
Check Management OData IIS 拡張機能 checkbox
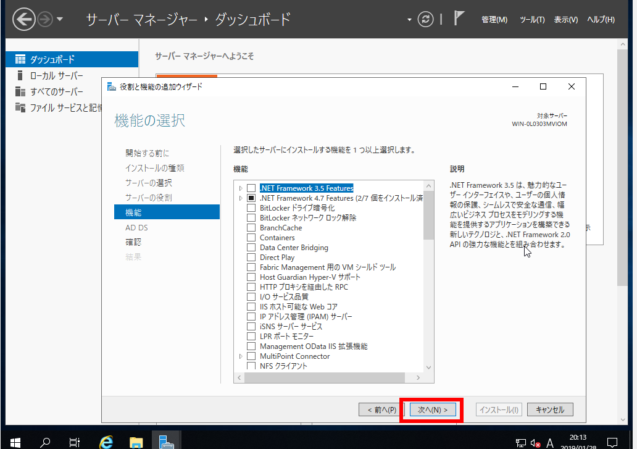(x=251, y=346)
